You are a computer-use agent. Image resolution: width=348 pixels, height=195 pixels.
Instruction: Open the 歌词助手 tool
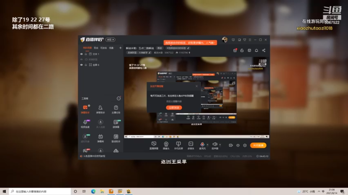pyautogui.click(x=116, y=138)
